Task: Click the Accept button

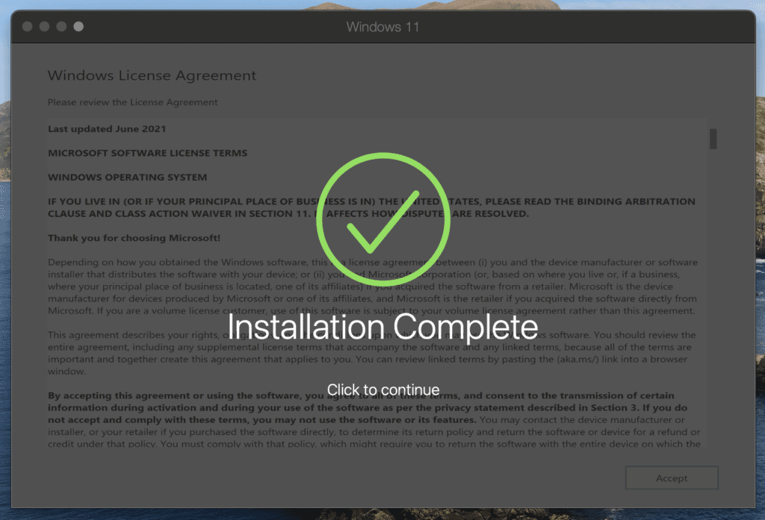Action: coord(672,478)
